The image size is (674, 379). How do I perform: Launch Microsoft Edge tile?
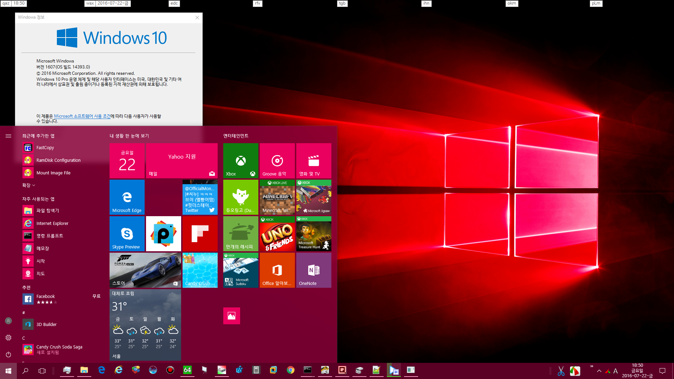pos(127,197)
